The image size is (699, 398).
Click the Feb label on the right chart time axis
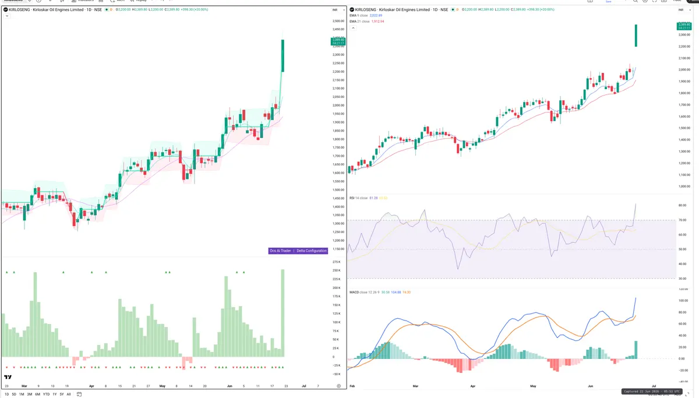tap(352, 386)
